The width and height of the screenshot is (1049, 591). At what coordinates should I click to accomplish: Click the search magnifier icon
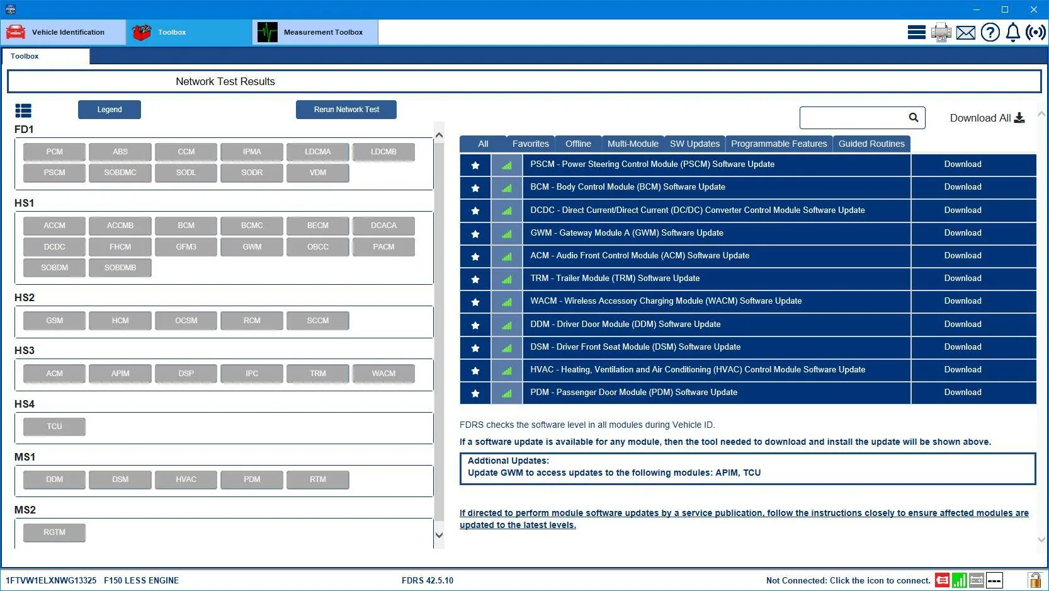pyautogui.click(x=914, y=117)
